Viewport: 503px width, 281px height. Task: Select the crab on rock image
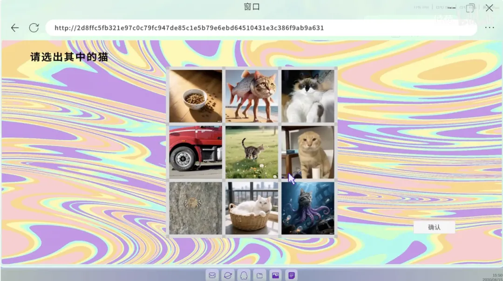click(x=196, y=208)
